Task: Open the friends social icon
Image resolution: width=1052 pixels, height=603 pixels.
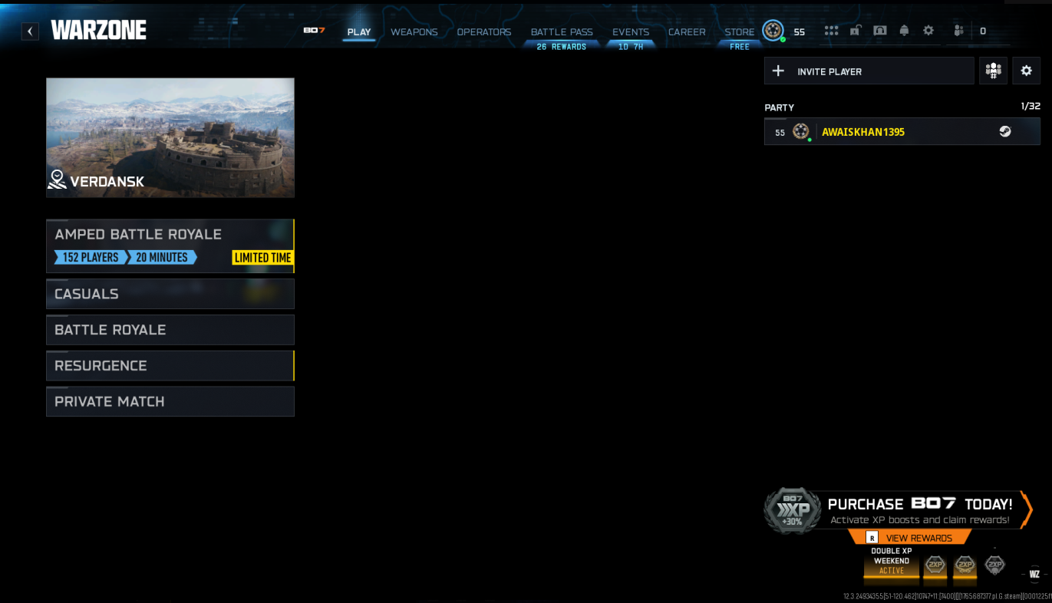Action: click(958, 31)
